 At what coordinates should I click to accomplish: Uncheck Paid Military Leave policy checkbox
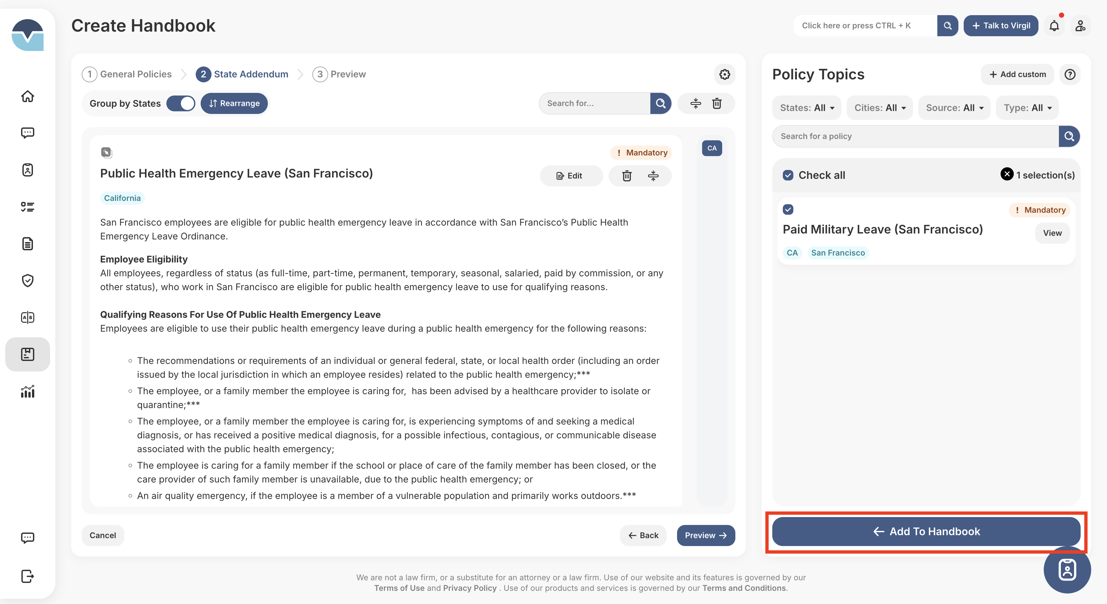coord(788,210)
